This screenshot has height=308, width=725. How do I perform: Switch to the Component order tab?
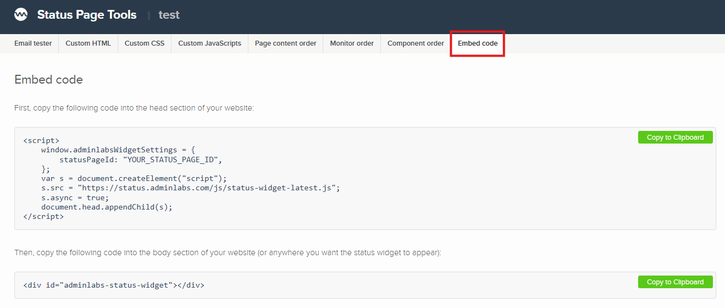[x=416, y=43]
